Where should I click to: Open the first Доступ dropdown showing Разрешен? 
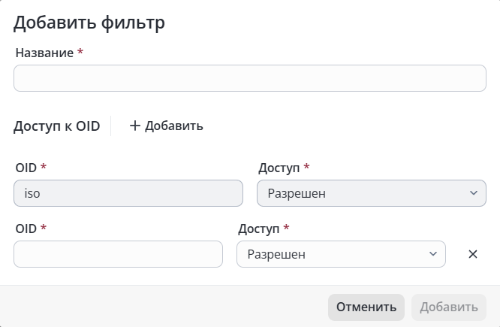(x=372, y=193)
